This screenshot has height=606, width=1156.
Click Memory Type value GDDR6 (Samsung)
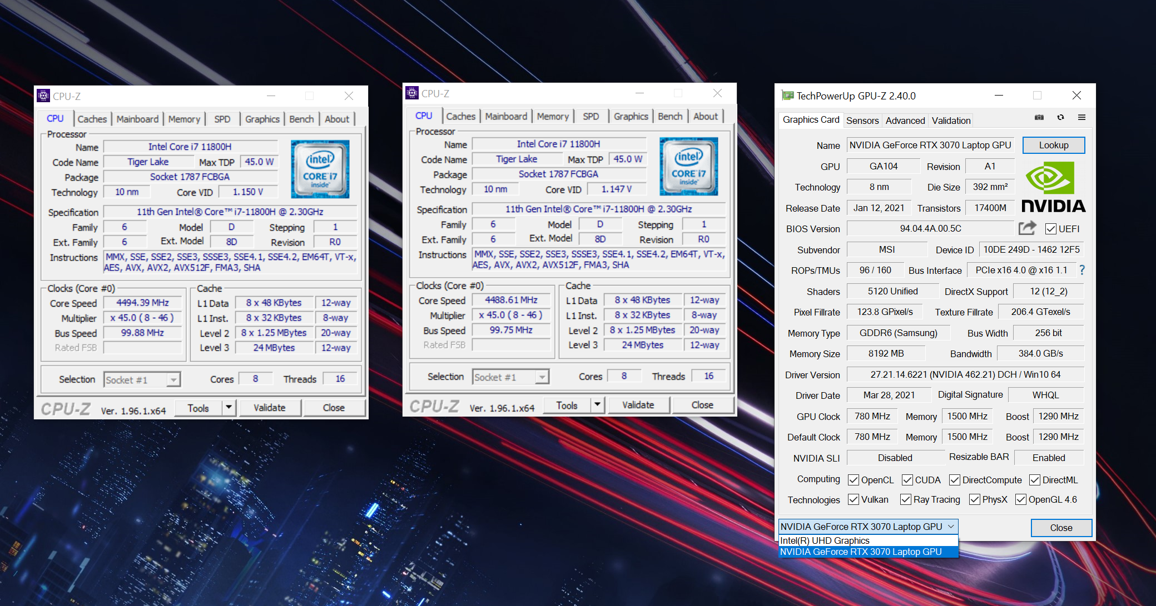899,333
